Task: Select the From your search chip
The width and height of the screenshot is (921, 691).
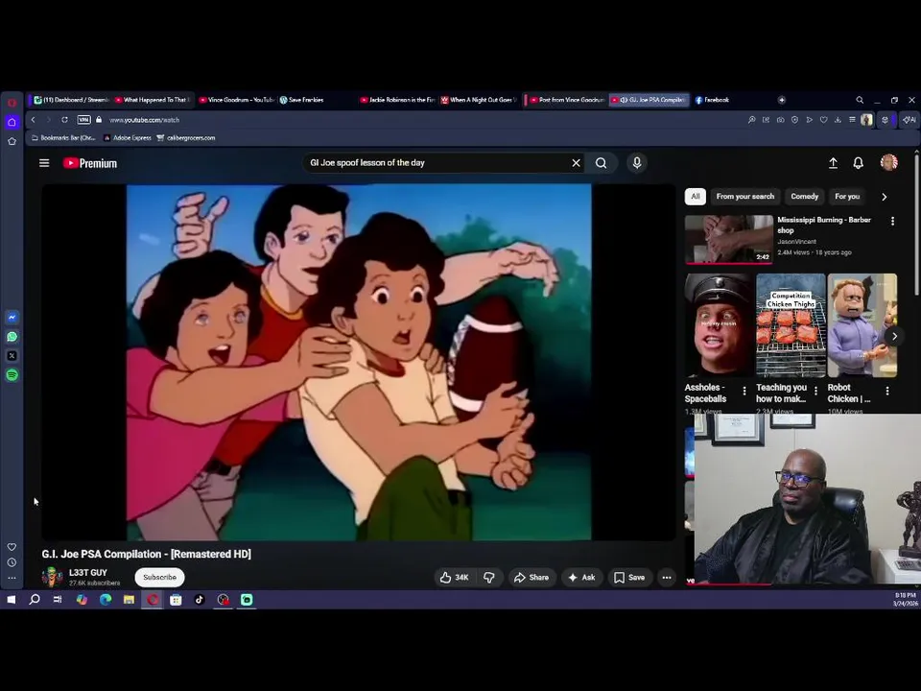Action: coord(744,197)
